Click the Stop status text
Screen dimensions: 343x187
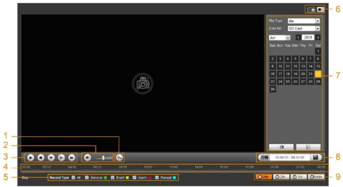25,177
